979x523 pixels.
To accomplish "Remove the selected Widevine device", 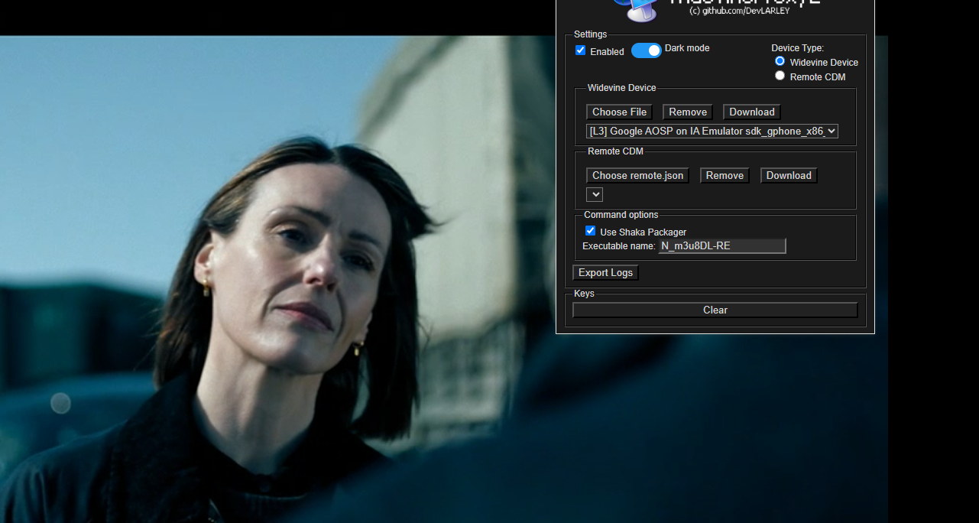I will point(688,112).
